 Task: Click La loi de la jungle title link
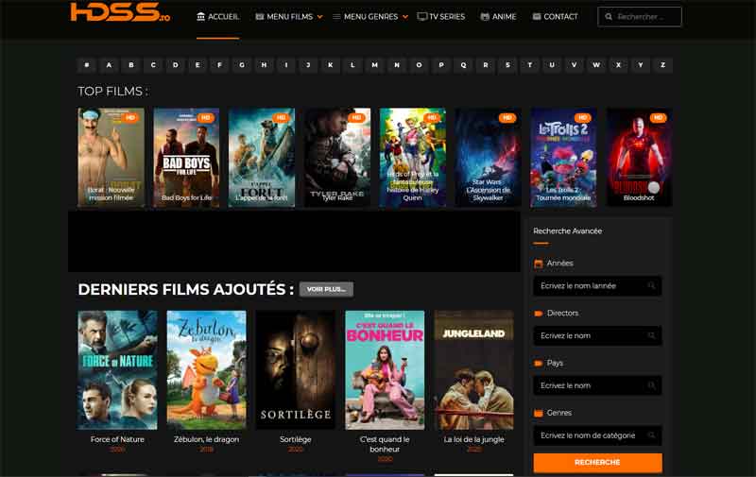[x=474, y=439]
